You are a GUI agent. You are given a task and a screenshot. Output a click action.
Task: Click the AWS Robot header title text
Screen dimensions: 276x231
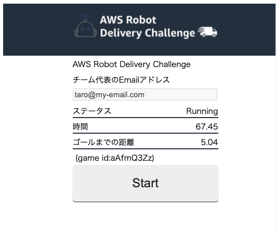pyautogui.click(x=128, y=20)
